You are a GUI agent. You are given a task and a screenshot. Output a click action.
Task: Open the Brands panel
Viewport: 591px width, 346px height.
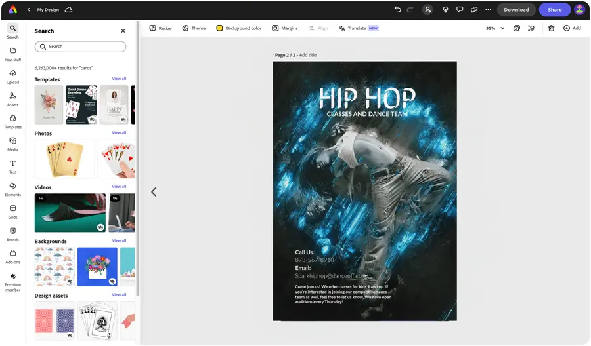point(12,233)
